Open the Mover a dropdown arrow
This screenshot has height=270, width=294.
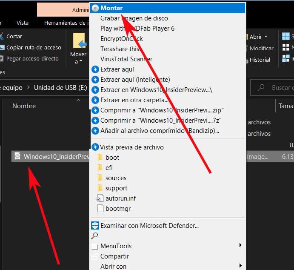[x=81, y=61]
